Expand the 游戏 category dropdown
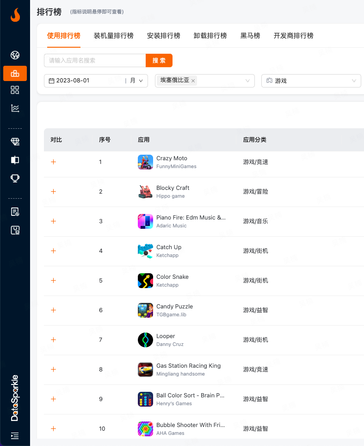 click(311, 81)
